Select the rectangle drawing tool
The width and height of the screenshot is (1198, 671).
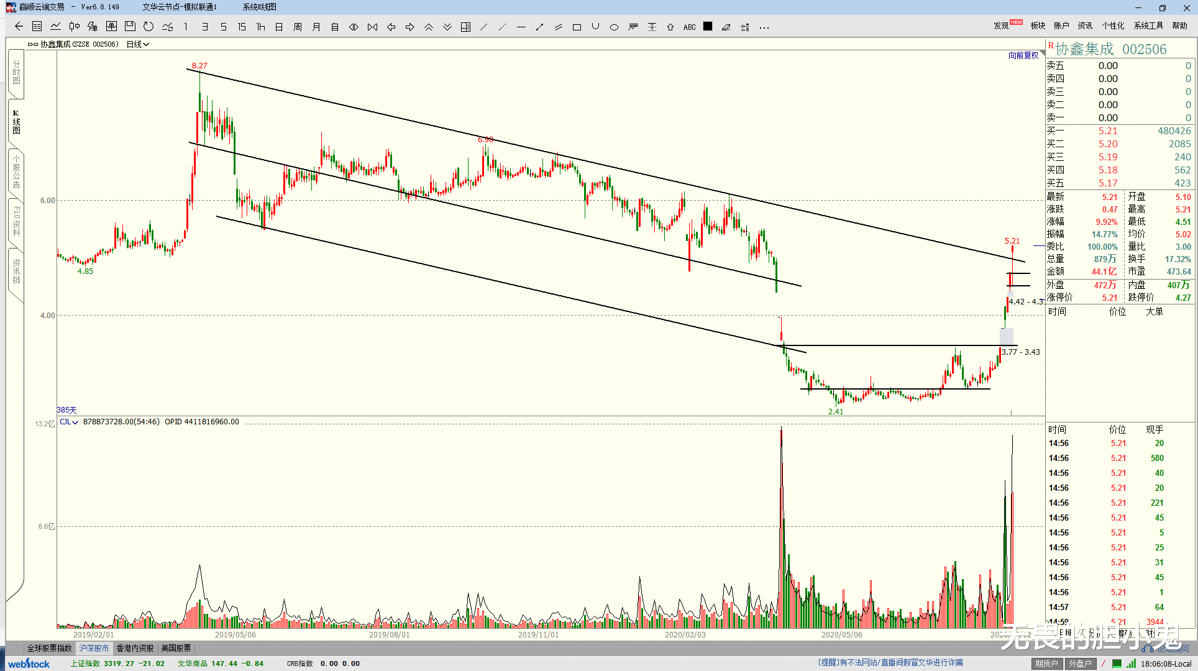(577, 27)
